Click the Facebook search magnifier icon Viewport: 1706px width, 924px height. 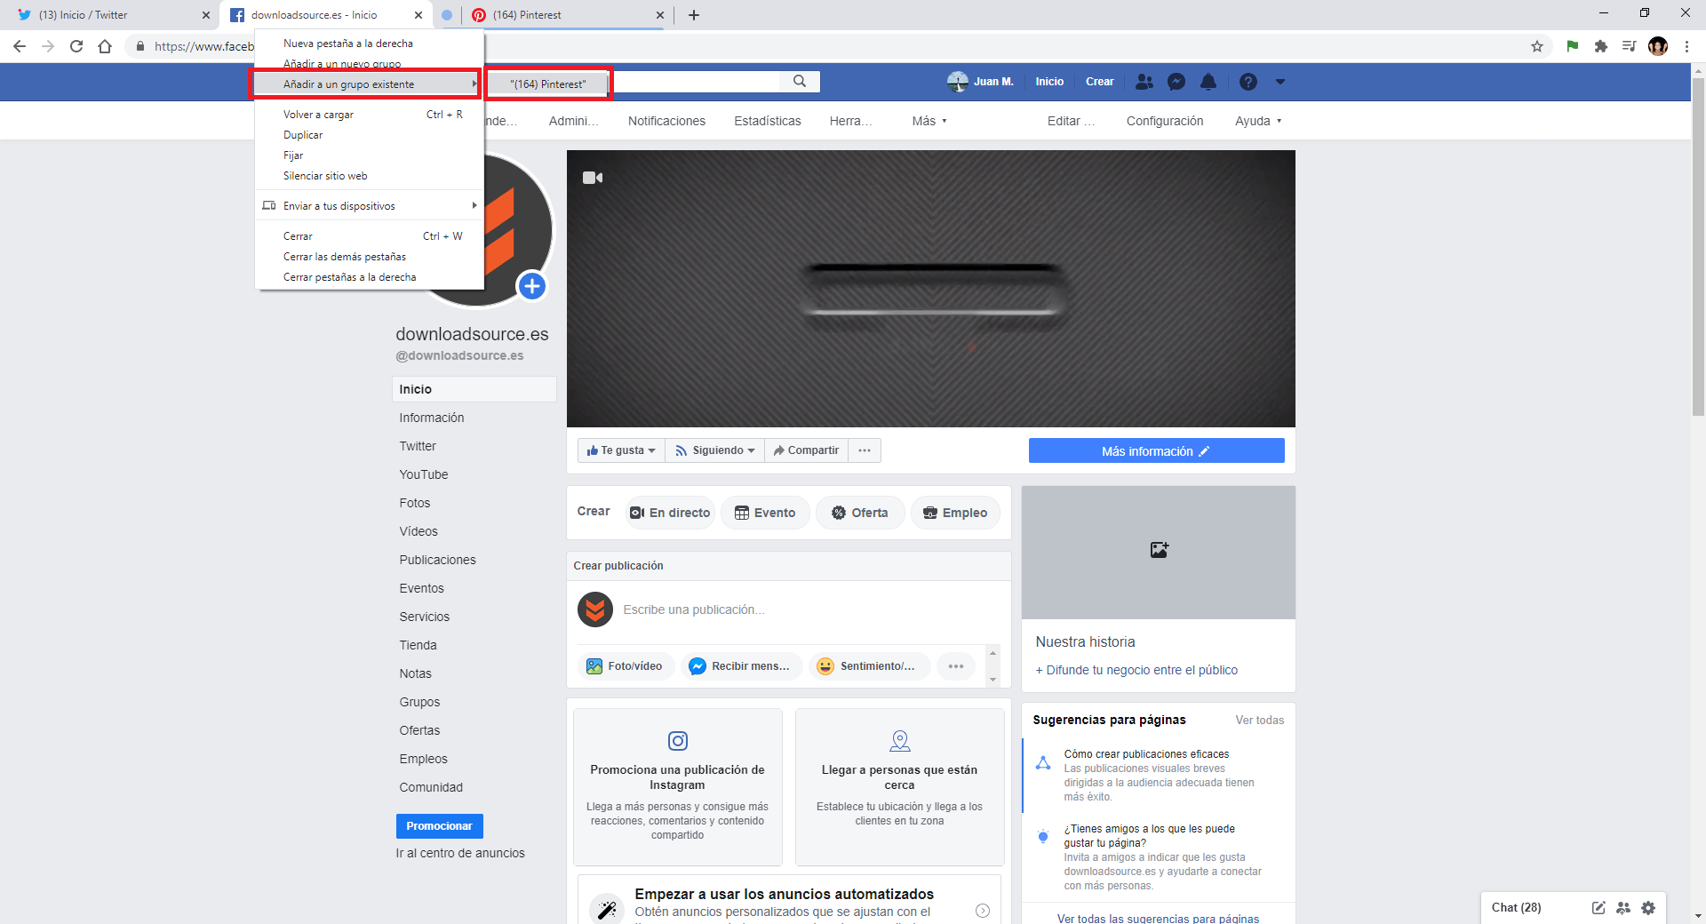(x=800, y=81)
